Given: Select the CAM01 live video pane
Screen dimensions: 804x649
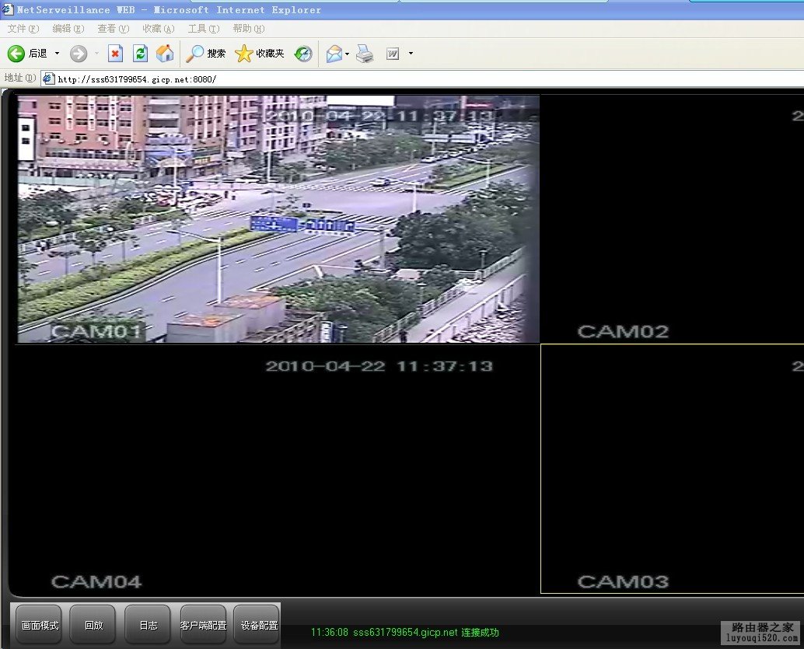Looking at the screenshot, I should pyautogui.click(x=278, y=219).
